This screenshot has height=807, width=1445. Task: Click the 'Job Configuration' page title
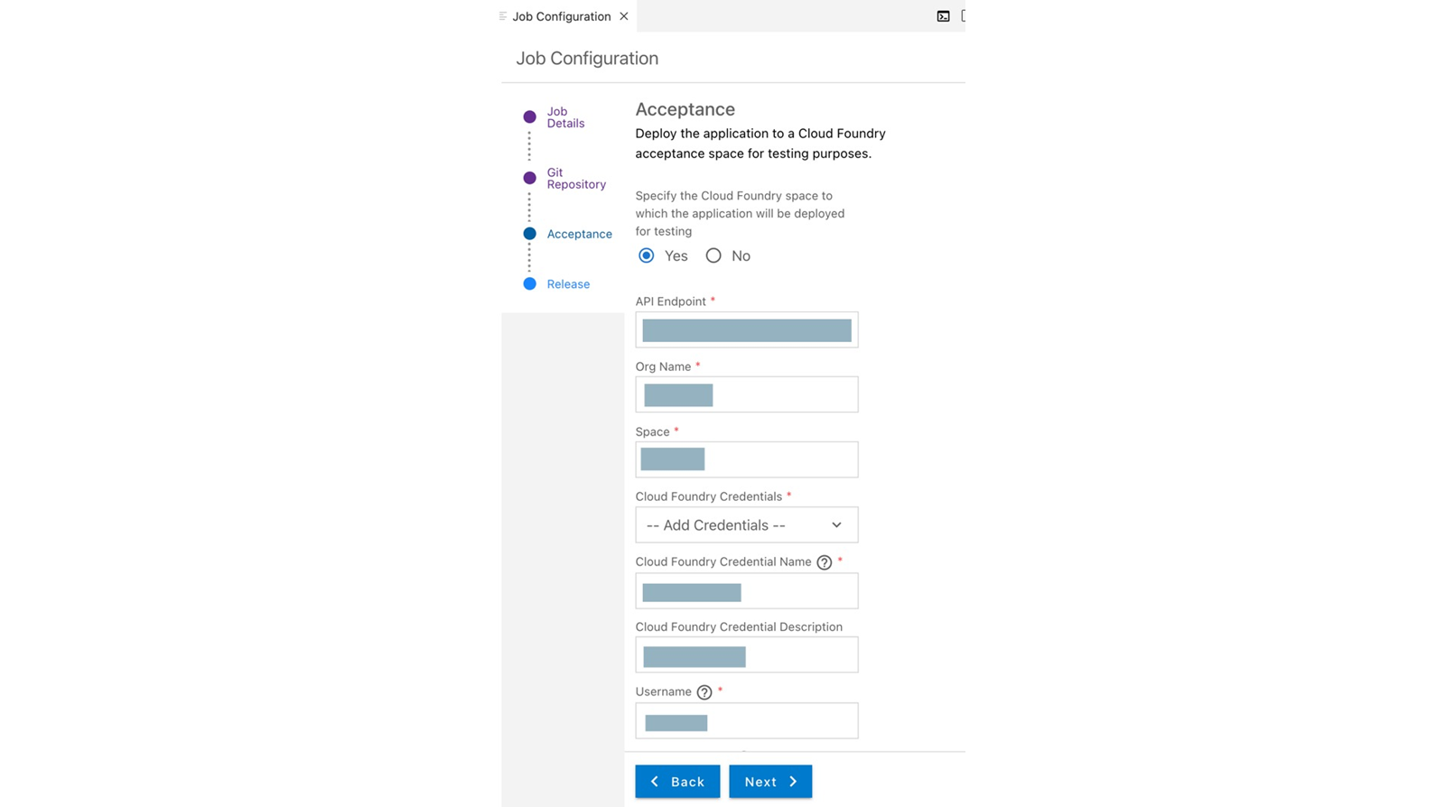[587, 59]
